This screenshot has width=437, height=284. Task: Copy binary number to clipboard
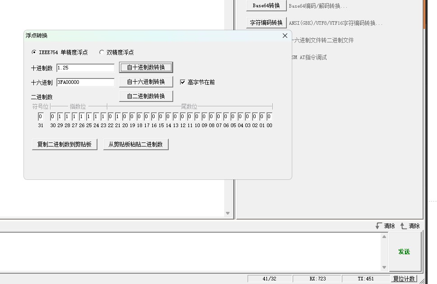point(64,144)
